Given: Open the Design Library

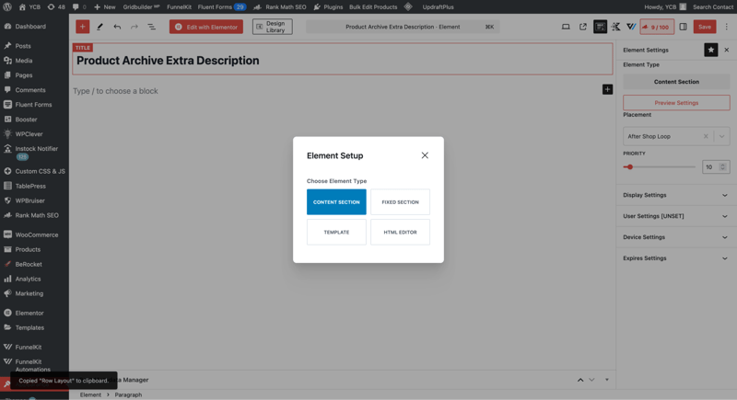Looking at the screenshot, I should point(273,27).
